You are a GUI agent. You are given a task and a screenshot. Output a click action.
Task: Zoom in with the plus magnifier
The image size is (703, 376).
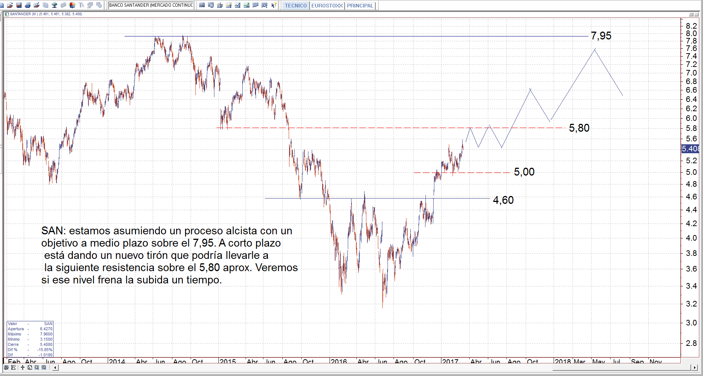coord(44,367)
